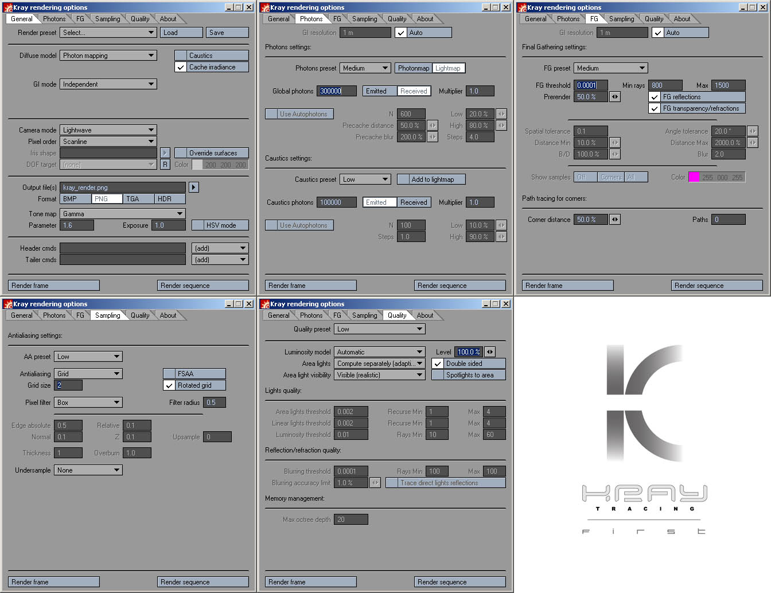This screenshot has height=593, width=771.
Task: Click the Blurring accuracy limit stepper arrows
Action: [375, 482]
